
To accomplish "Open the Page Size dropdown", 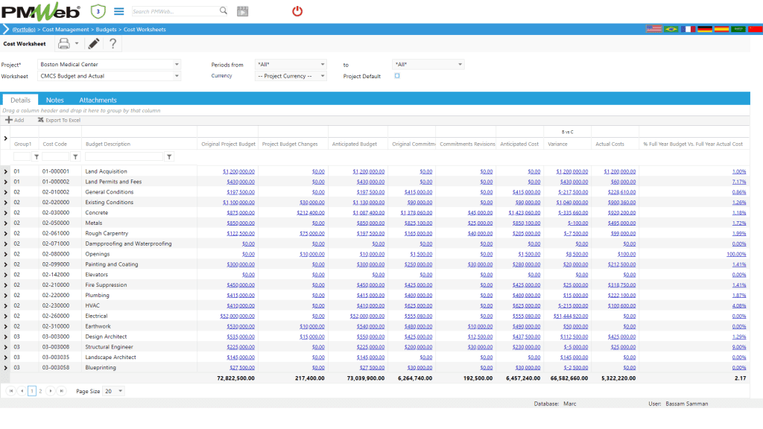I will [x=120, y=391].
